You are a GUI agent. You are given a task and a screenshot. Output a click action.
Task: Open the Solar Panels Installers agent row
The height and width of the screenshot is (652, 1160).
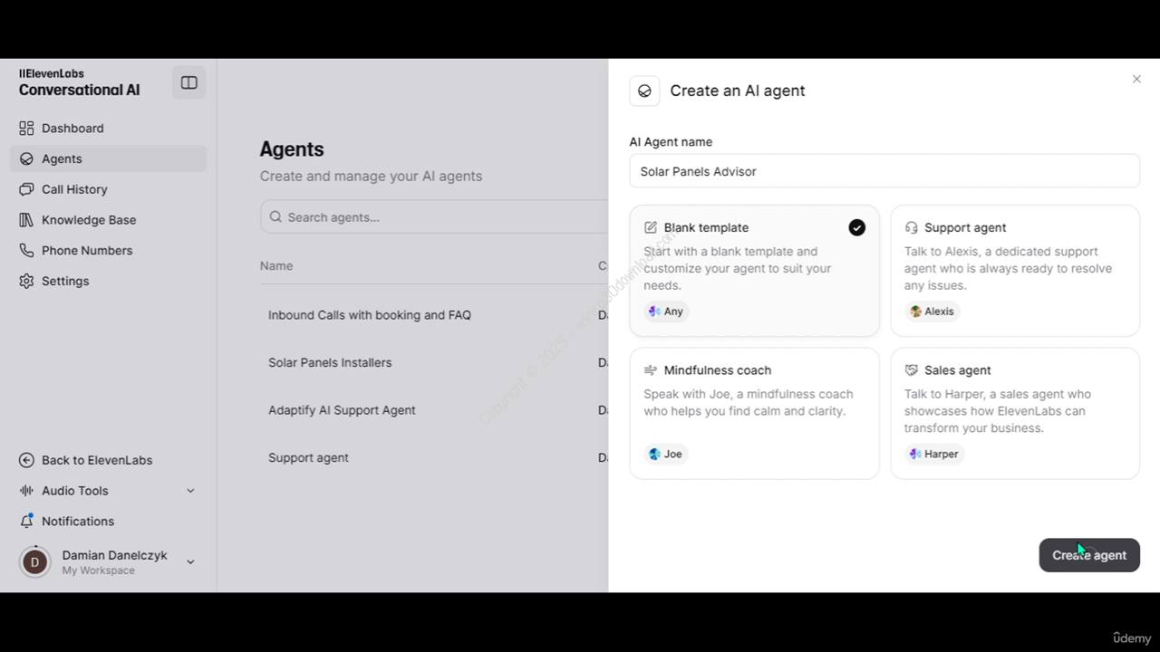point(330,362)
